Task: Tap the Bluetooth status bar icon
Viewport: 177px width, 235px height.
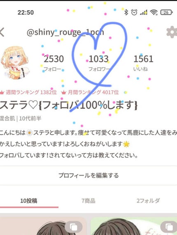Action: (x=126, y=12)
